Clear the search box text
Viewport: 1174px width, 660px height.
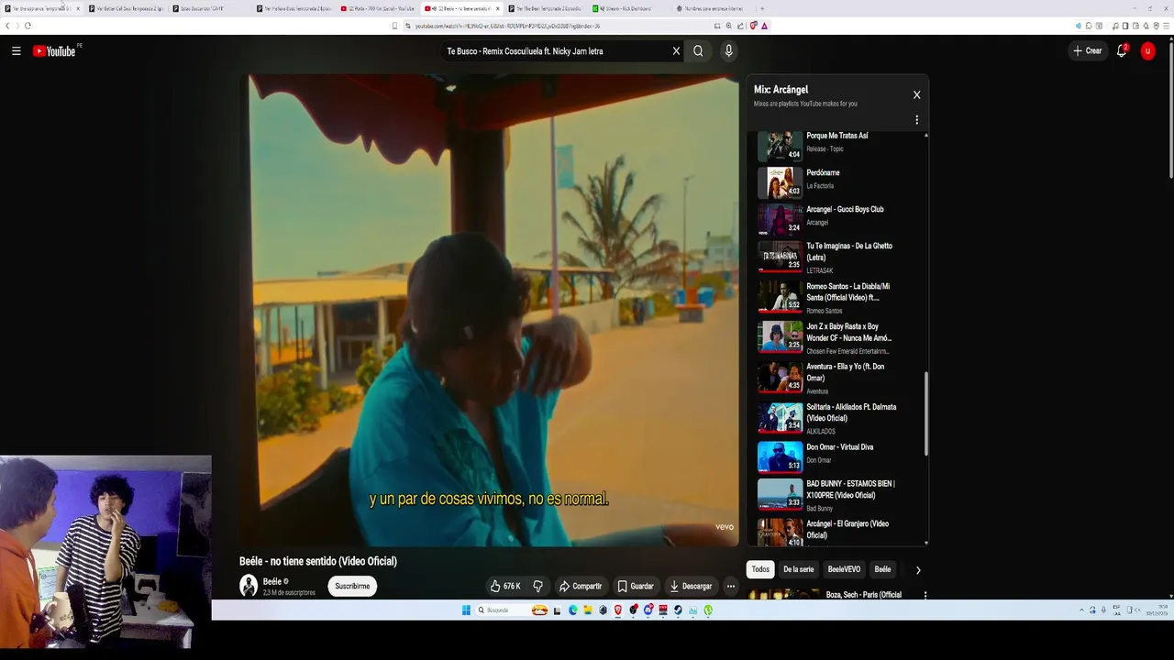click(x=676, y=51)
